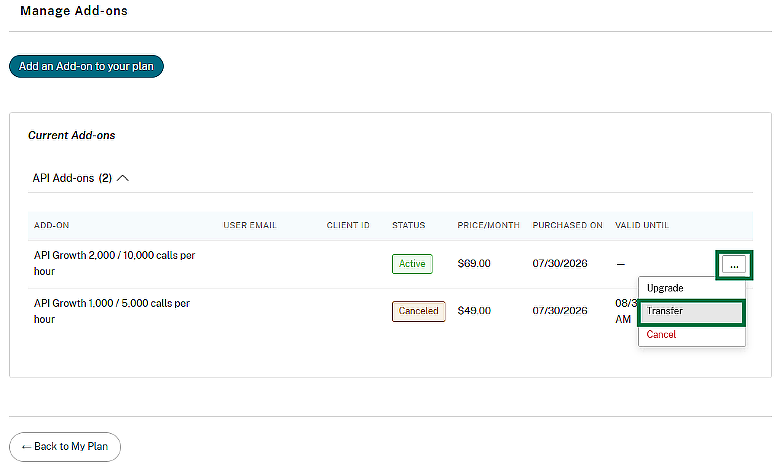
Task: Select API Growth 1,000 / 5,000 calls row name
Action: click(112, 311)
